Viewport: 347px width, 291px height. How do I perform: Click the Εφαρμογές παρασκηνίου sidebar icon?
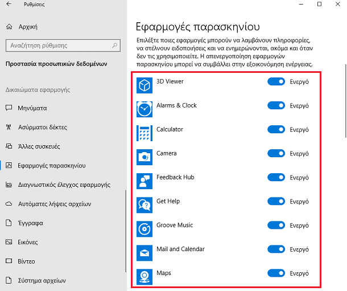pyautogui.click(x=9, y=165)
